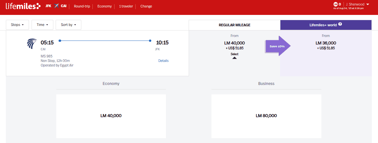The width and height of the screenshot is (378, 143).
Task: Click the Economy column heading
Action: (x=111, y=84)
